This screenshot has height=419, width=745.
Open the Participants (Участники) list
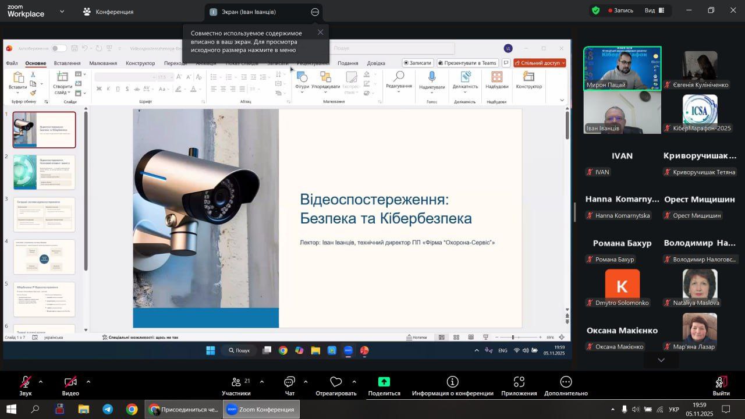coord(236,382)
